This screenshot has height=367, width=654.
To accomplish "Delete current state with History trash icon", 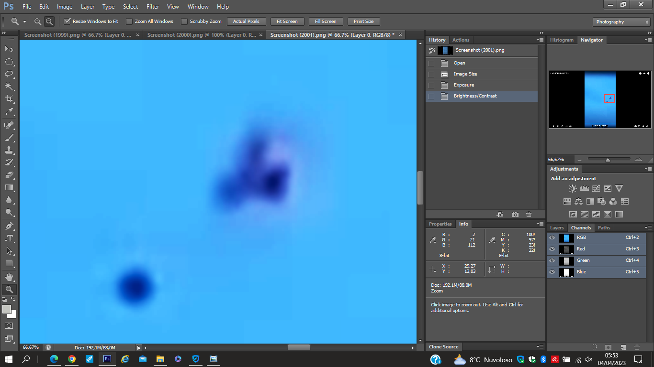I will (x=529, y=215).
